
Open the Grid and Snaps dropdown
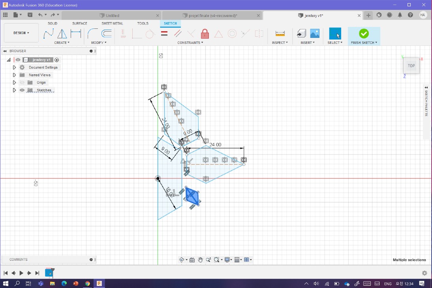click(238, 260)
